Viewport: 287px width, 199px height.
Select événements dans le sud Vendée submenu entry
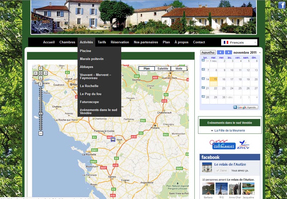99,111
